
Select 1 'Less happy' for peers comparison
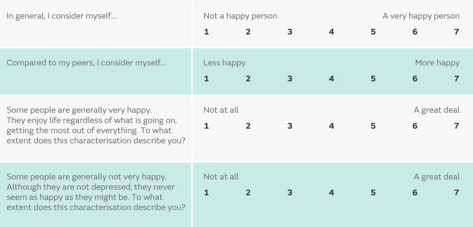[206, 79]
